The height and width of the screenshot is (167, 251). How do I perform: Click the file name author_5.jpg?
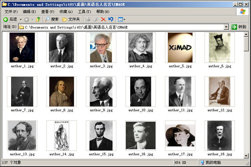(180, 66)
